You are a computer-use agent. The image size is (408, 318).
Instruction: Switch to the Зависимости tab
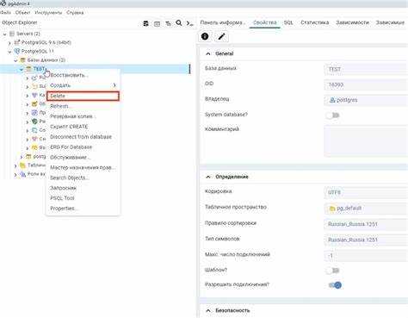click(352, 22)
